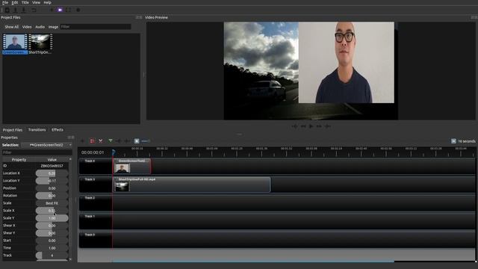Image resolution: width=478 pixels, height=269 pixels.
Task: Center the timeline on the playhead icon
Action: (137, 141)
